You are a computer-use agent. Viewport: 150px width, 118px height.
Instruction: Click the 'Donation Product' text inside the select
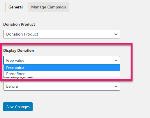click(22, 34)
